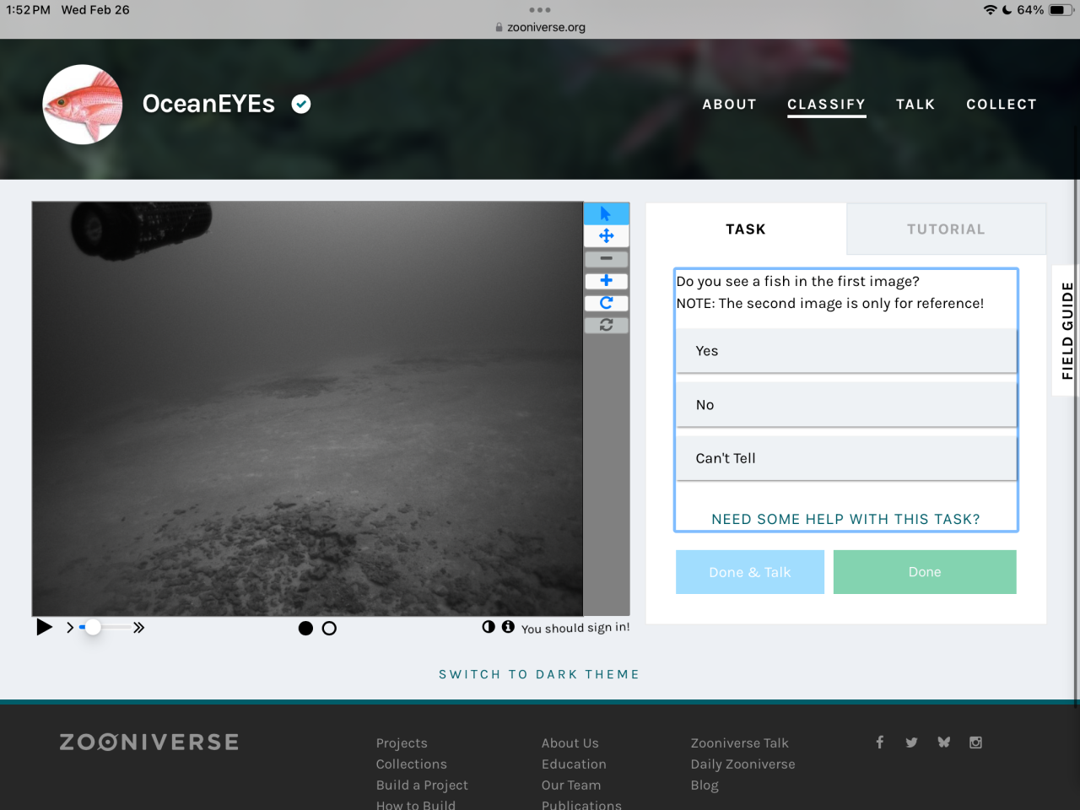Play the image sequence
The image size is (1080, 810).
pyautogui.click(x=45, y=627)
